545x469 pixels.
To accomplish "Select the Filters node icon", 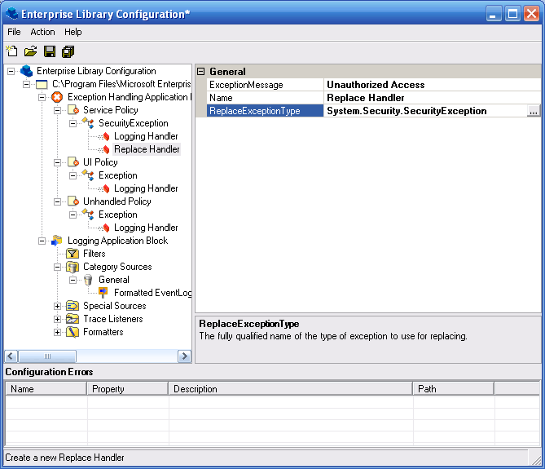I will (x=73, y=254).
